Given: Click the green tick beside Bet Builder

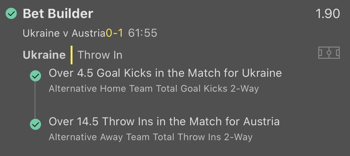Looking at the screenshot, I should click(x=12, y=14).
